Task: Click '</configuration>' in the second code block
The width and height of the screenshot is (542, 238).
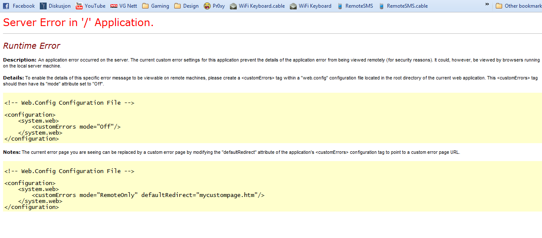Action: click(x=31, y=207)
